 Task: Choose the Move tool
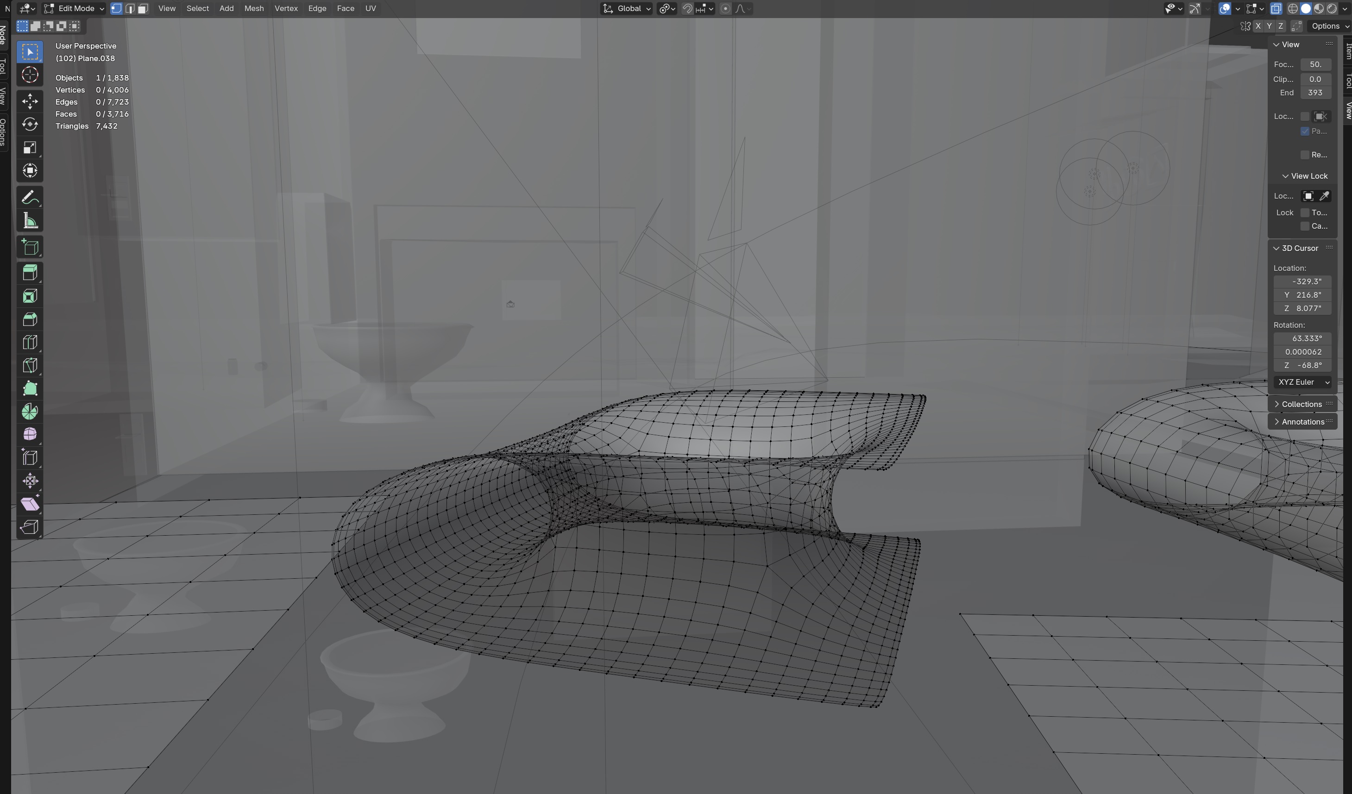(30, 101)
